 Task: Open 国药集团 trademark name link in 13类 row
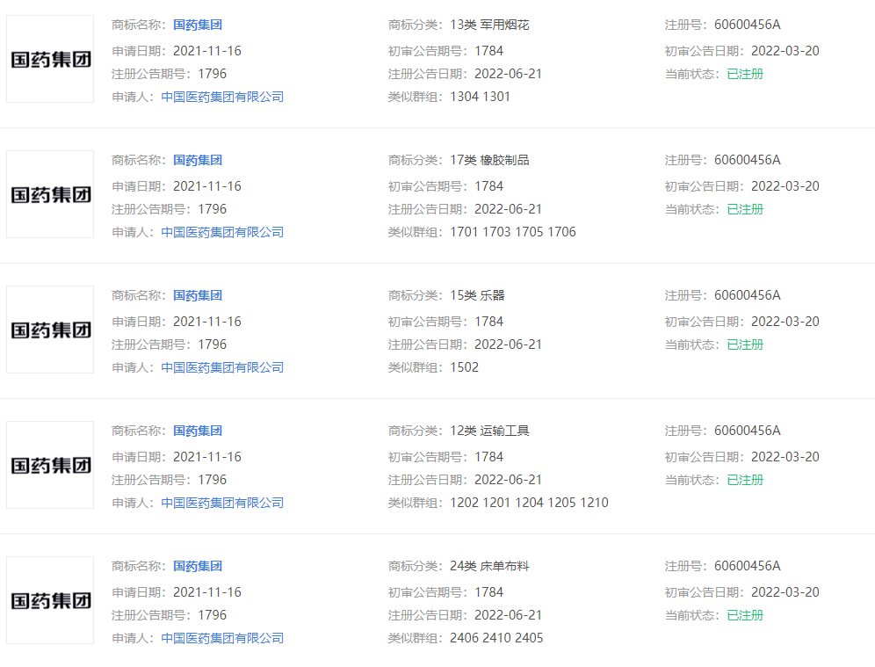click(x=198, y=25)
